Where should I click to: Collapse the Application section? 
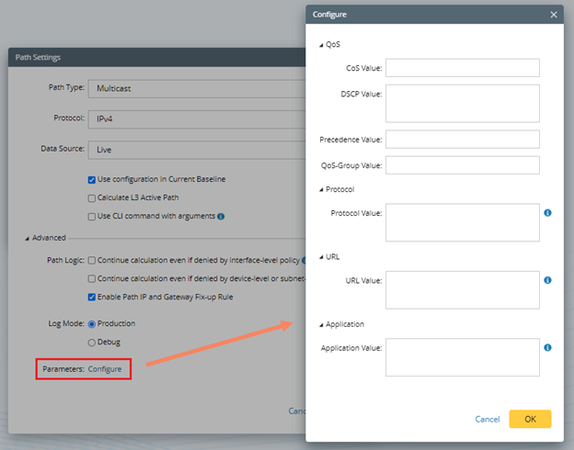pyautogui.click(x=320, y=324)
